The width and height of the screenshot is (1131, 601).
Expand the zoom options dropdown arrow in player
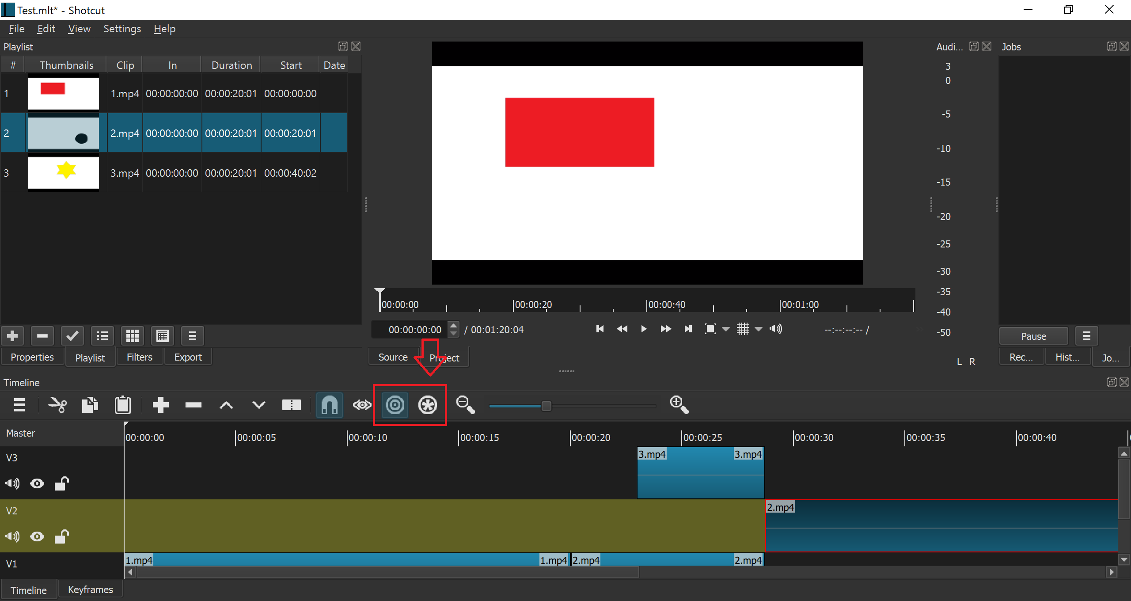click(x=726, y=329)
